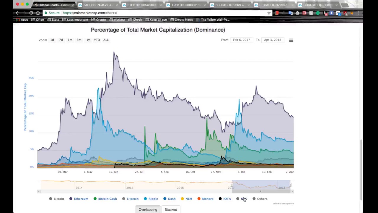Click the navigator's left range handle
This screenshot has width=378, height=213.
pyautogui.click(x=232, y=185)
